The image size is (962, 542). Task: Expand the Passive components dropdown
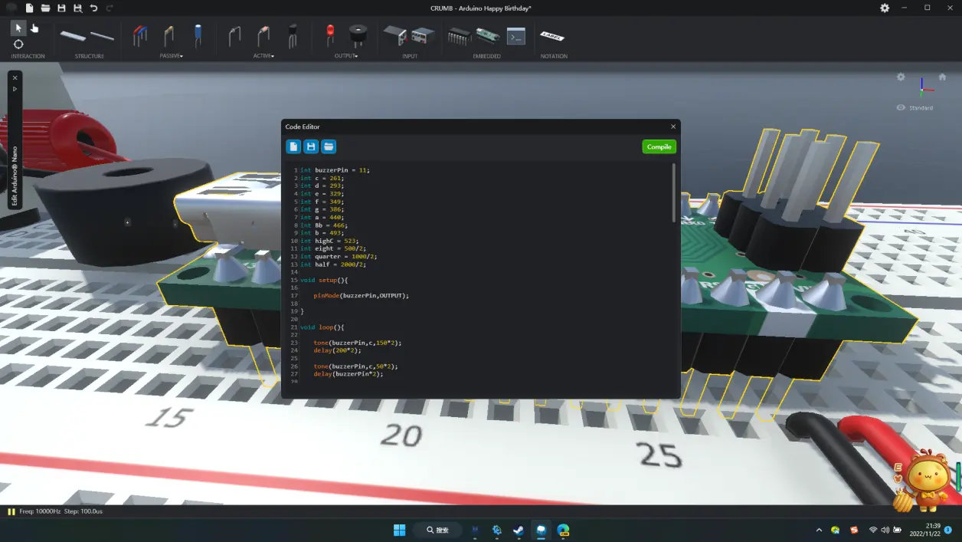coord(171,56)
